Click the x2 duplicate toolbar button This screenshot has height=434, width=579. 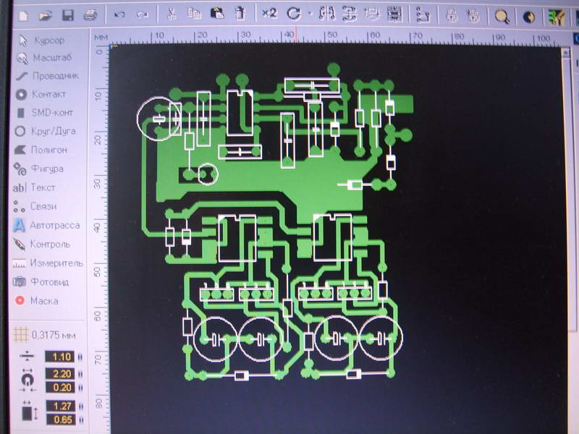tap(269, 14)
